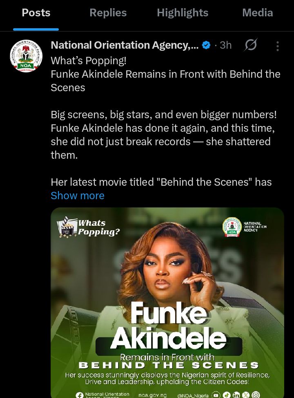
Task: Tap the Instagram icon in the image footer
Action: 256,395
